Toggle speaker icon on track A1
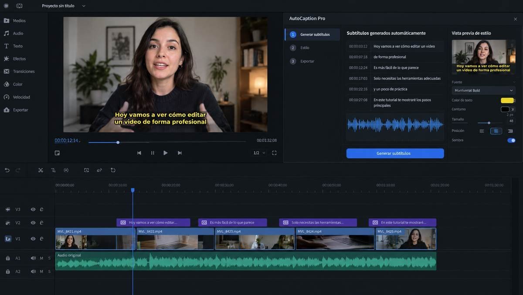The width and height of the screenshot is (523, 295). pyautogui.click(x=33, y=258)
